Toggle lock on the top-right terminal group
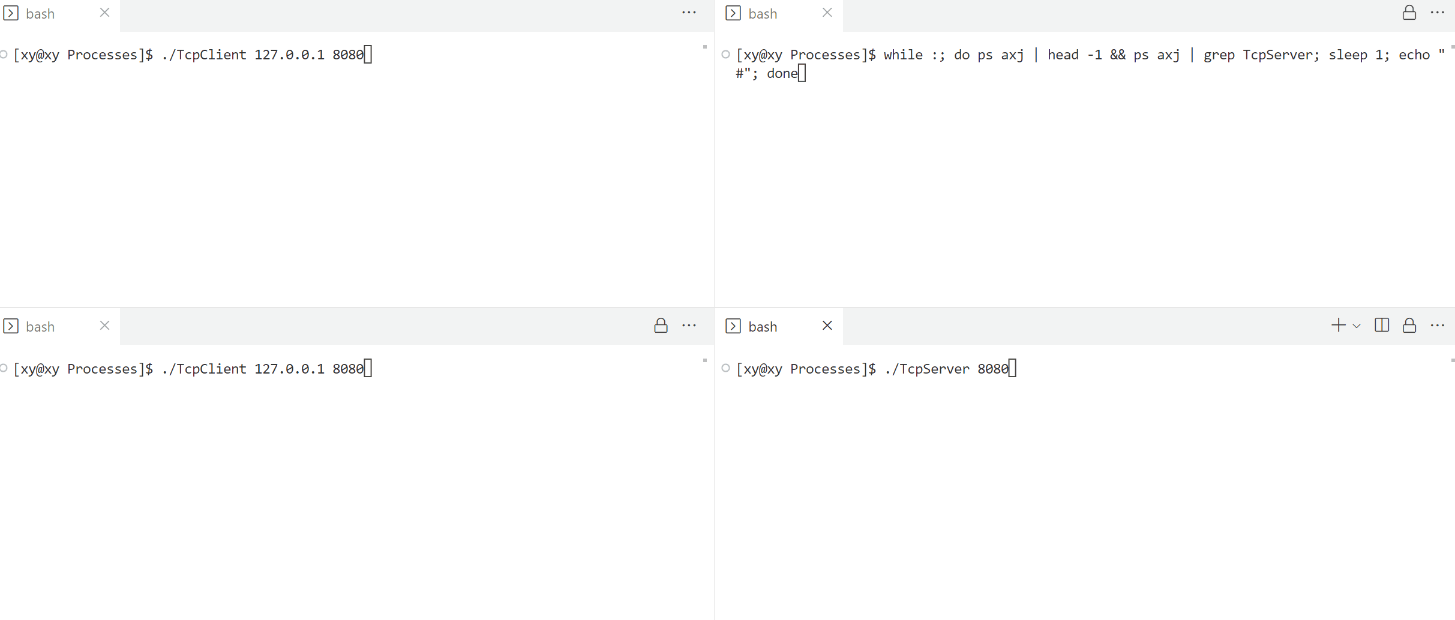Screen dimensions: 1455x620 (1409, 13)
